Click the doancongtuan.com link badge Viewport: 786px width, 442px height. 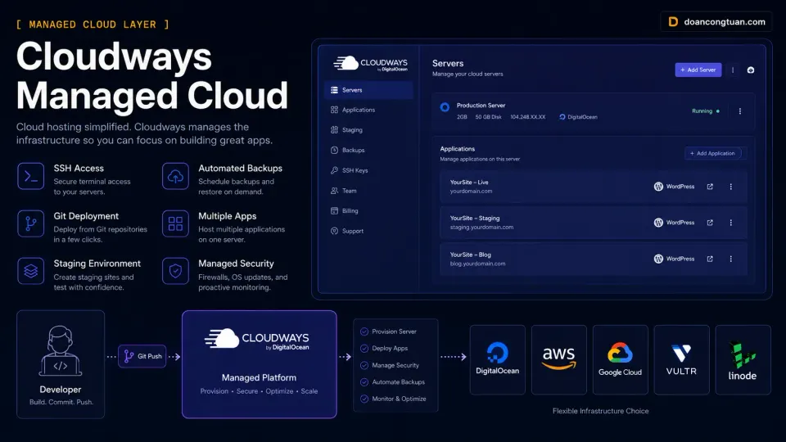pyautogui.click(x=716, y=22)
